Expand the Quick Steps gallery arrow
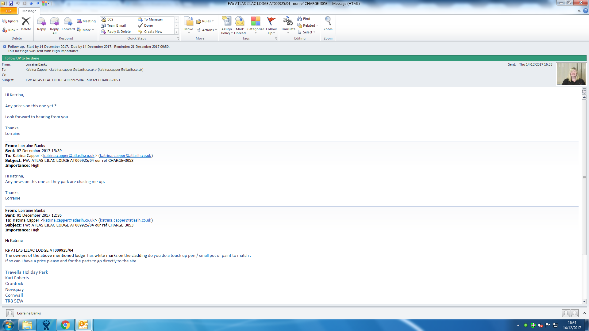The height and width of the screenshot is (331, 589). (x=176, y=32)
